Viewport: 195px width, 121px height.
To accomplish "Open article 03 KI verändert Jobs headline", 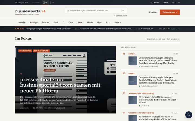I will click(157, 100).
